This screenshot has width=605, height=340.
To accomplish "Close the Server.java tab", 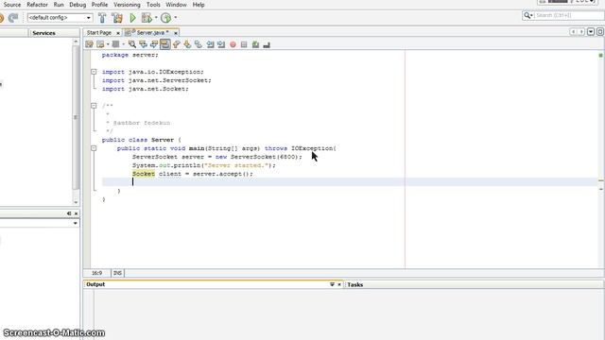I will click(176, 33).
